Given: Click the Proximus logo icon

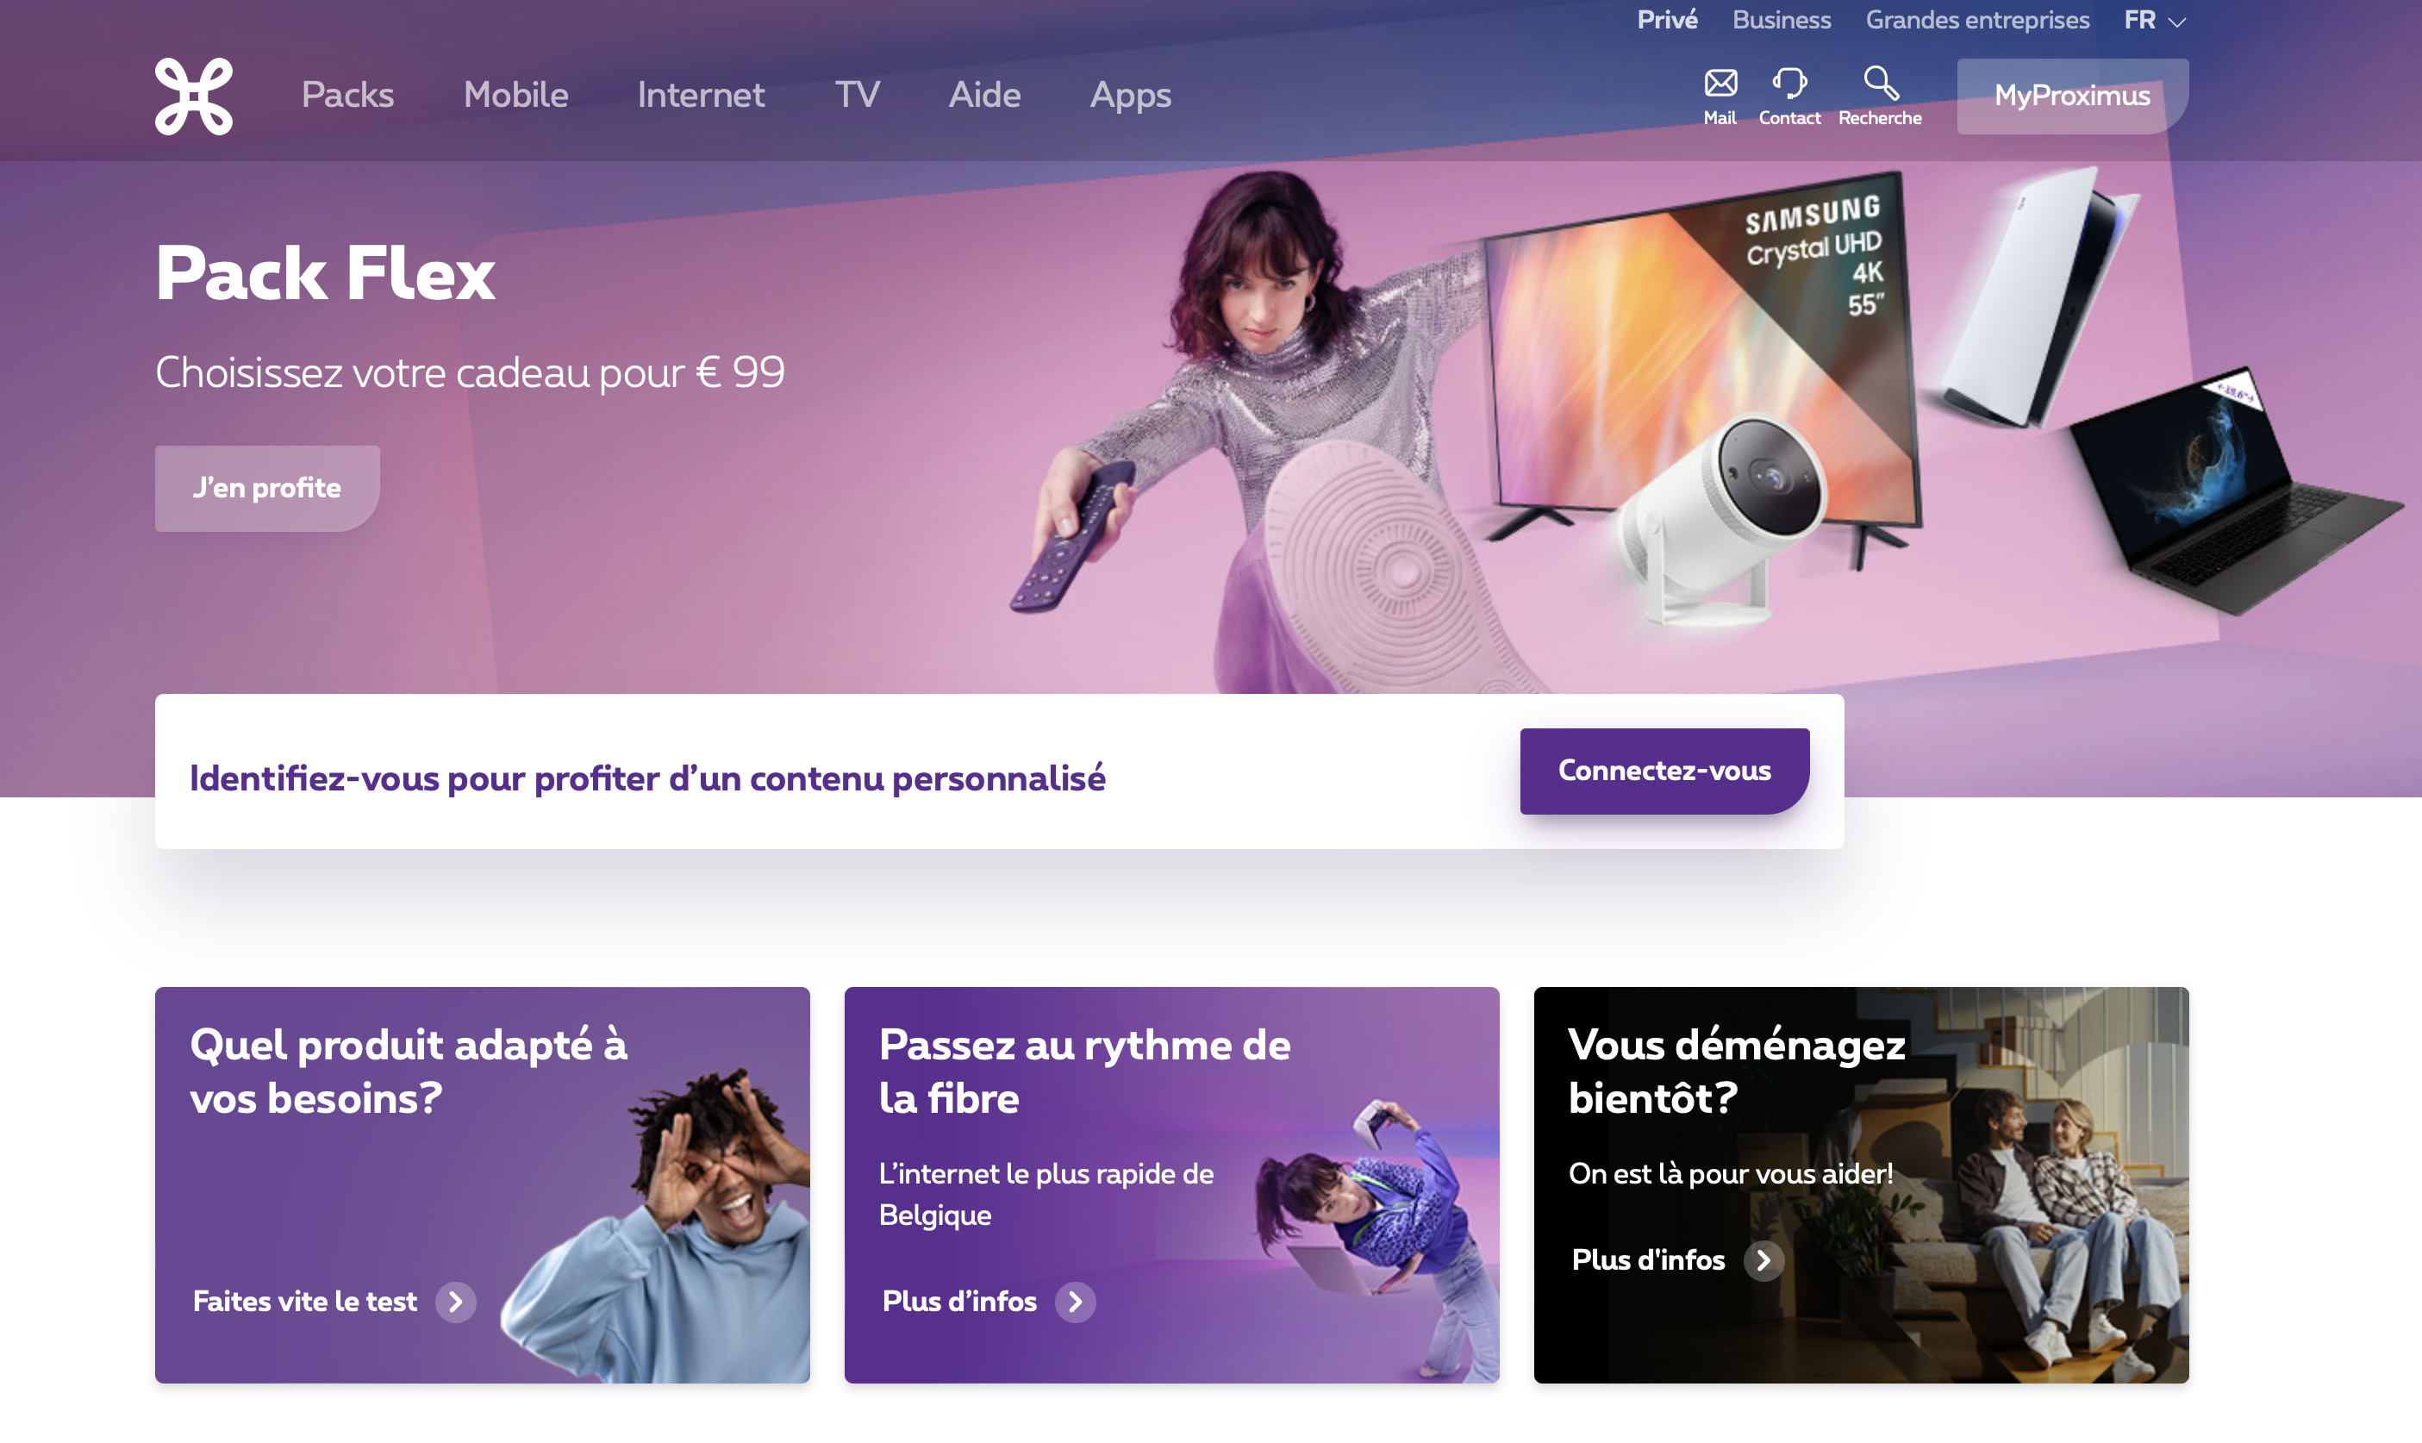Looking at the screenshot, I should [193, 96].
